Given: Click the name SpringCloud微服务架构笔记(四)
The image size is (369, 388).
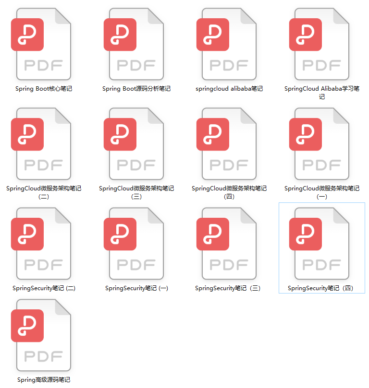Looking at the screenshot, I should pos(229,192).
